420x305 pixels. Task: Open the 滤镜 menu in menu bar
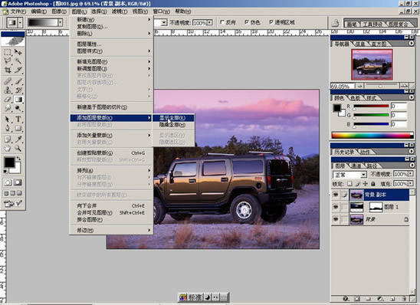(120, 11)
